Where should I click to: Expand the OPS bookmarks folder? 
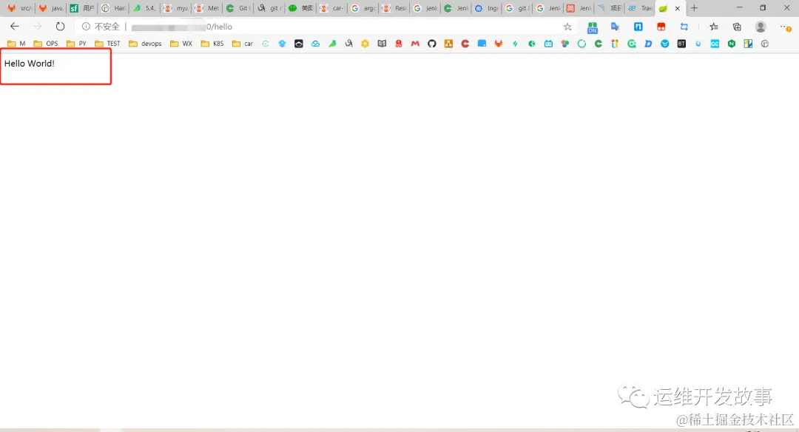pos(46,44)
